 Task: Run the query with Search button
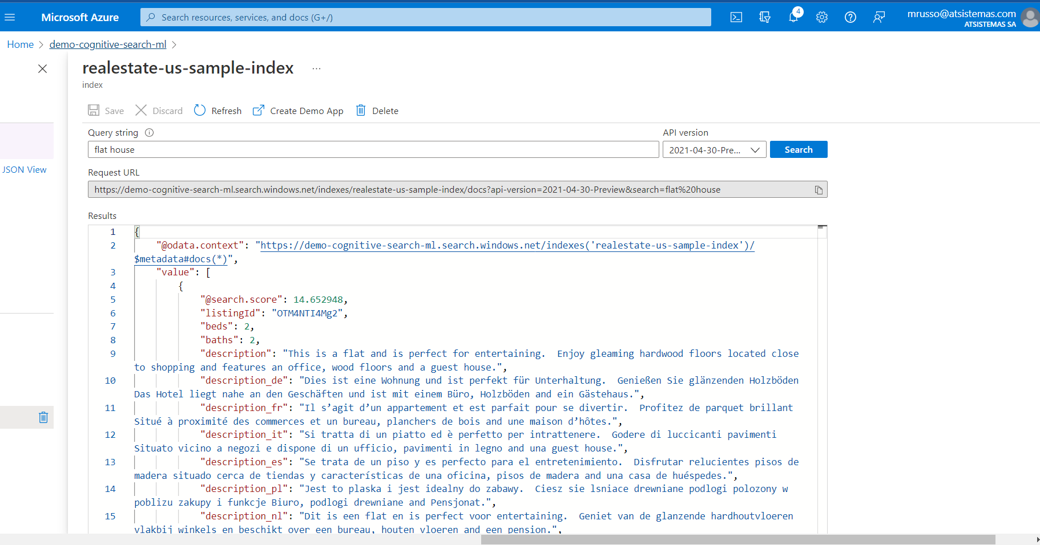coord(799,149)
